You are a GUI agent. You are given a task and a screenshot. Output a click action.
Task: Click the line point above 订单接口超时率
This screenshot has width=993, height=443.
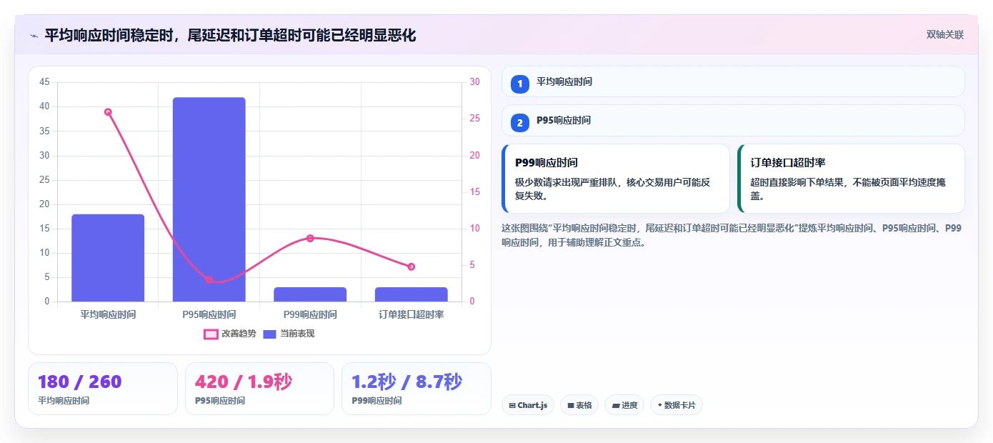coord(411,267)
